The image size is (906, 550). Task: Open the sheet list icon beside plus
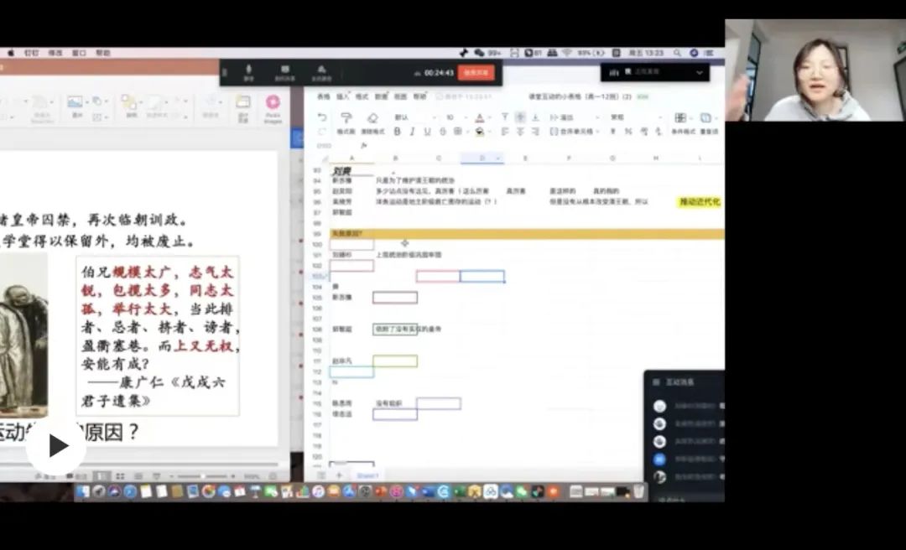tap(322, 476)
